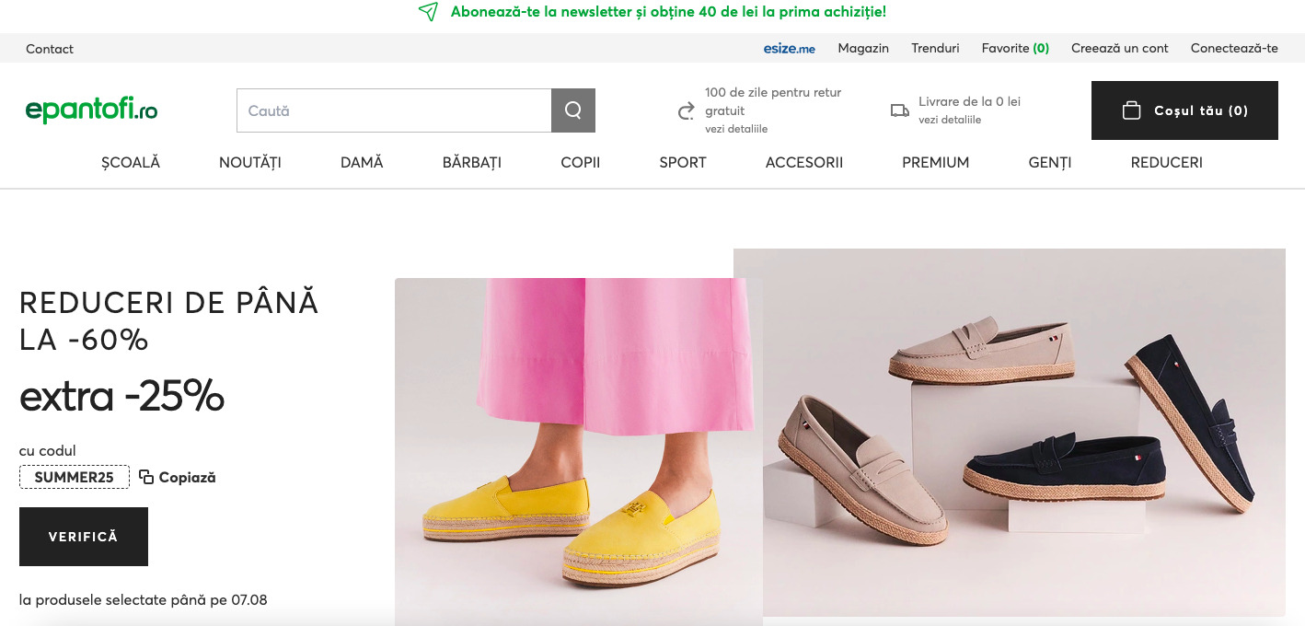This screenshot has height=626, width=1305.
Task: Open the Contact page
Action: coord(50,49)
